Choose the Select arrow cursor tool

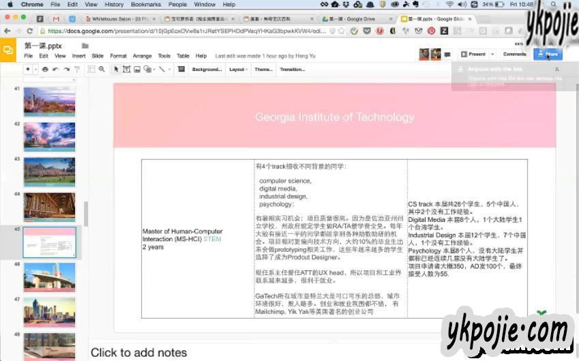116,69
